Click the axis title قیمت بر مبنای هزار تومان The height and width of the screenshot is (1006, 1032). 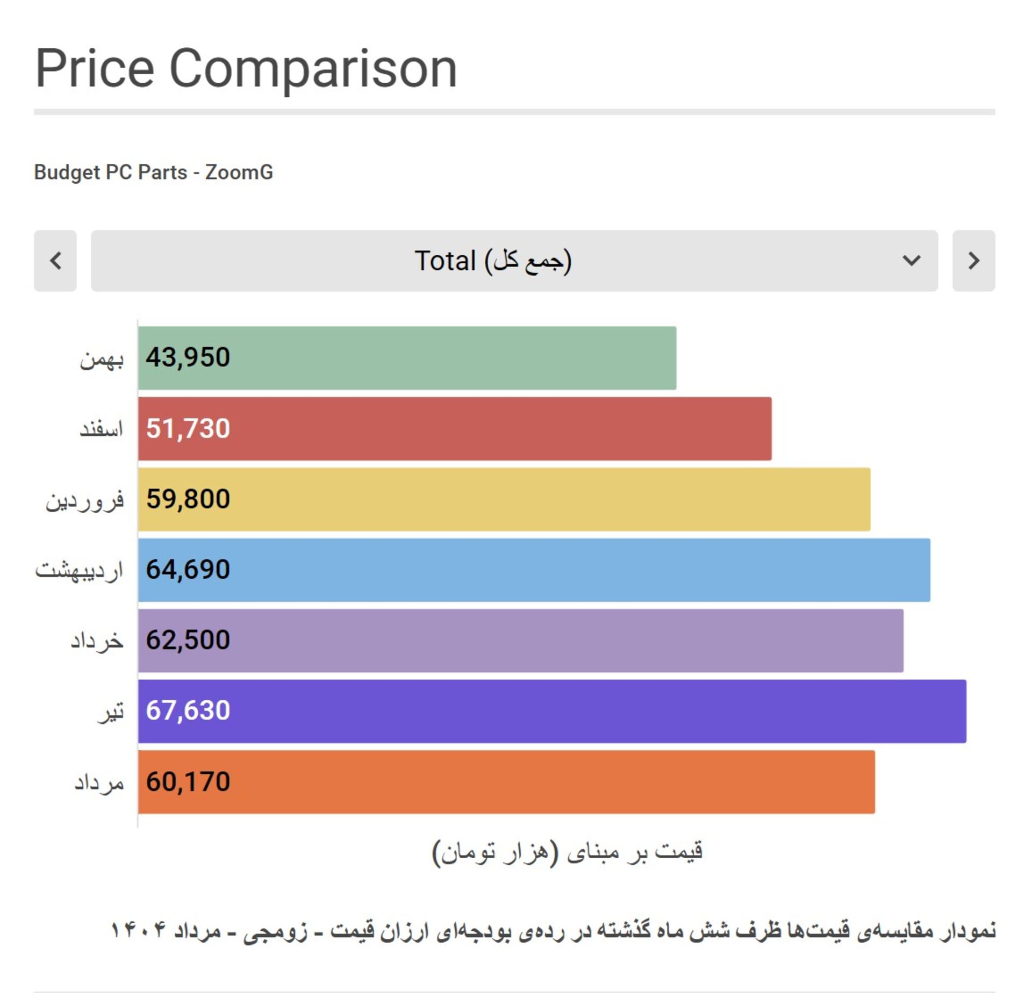(x=568, y=853)
